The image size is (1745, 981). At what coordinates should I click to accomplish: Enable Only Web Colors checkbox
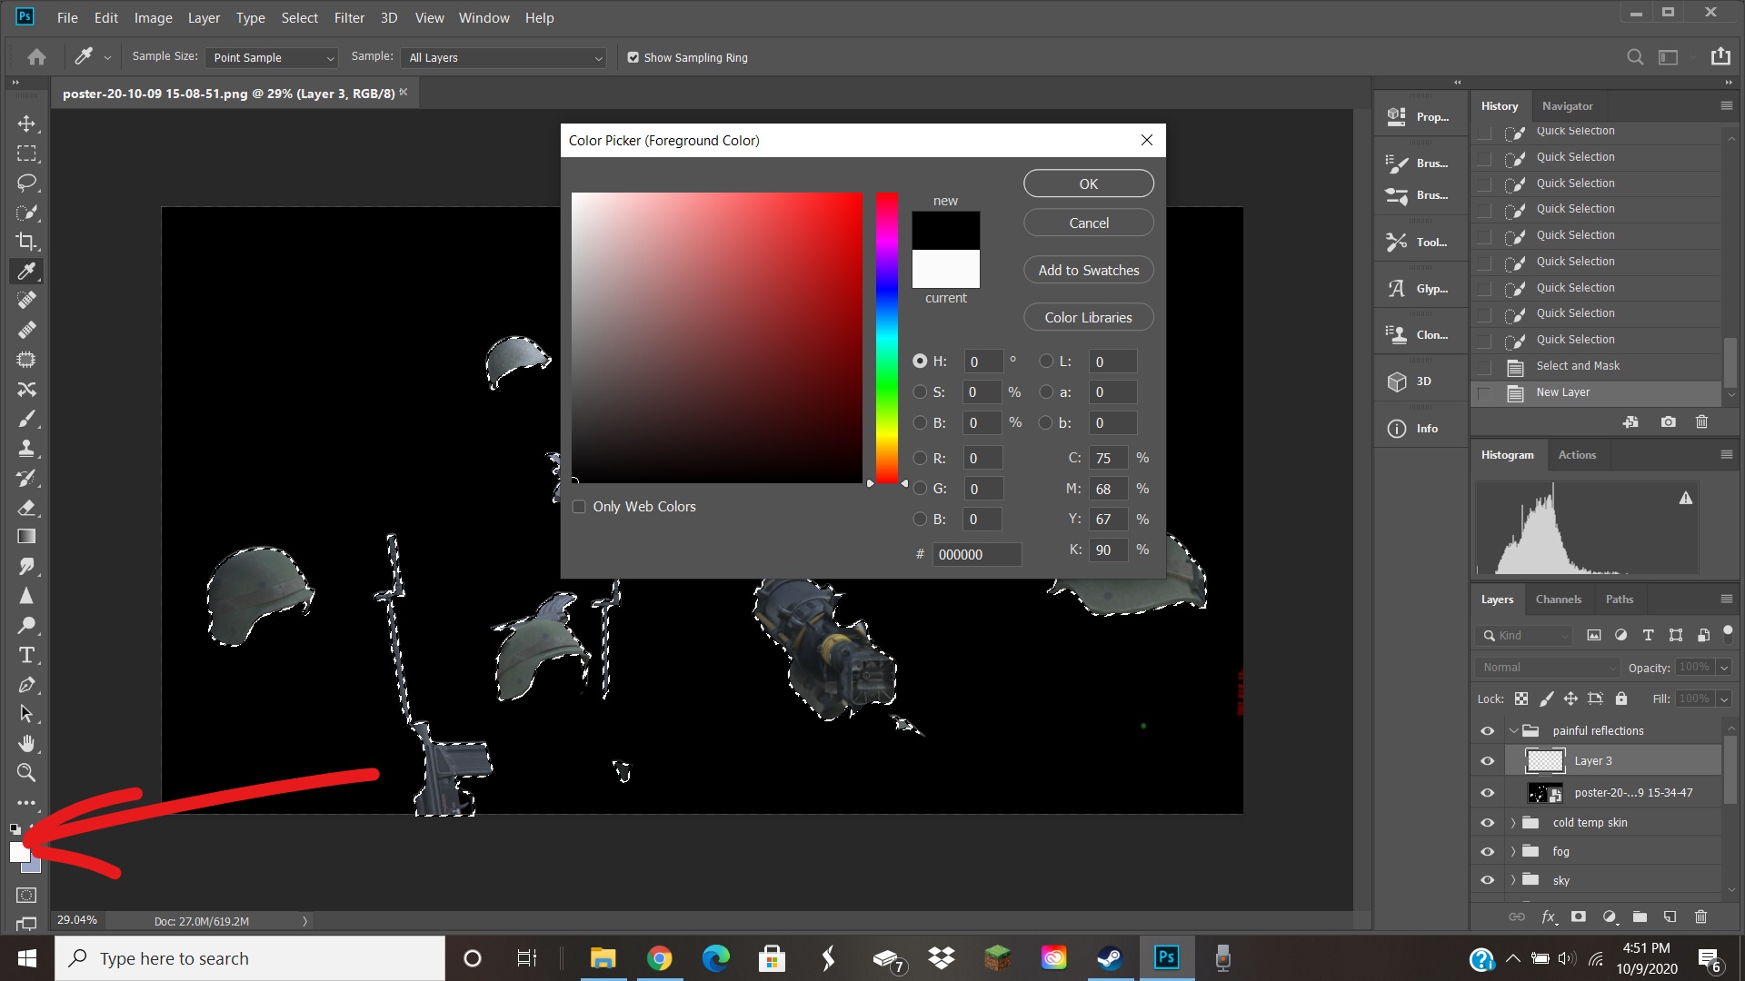pos(579,507)
